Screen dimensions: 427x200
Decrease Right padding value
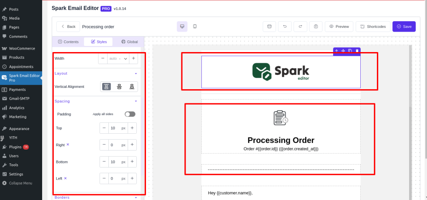104,145
